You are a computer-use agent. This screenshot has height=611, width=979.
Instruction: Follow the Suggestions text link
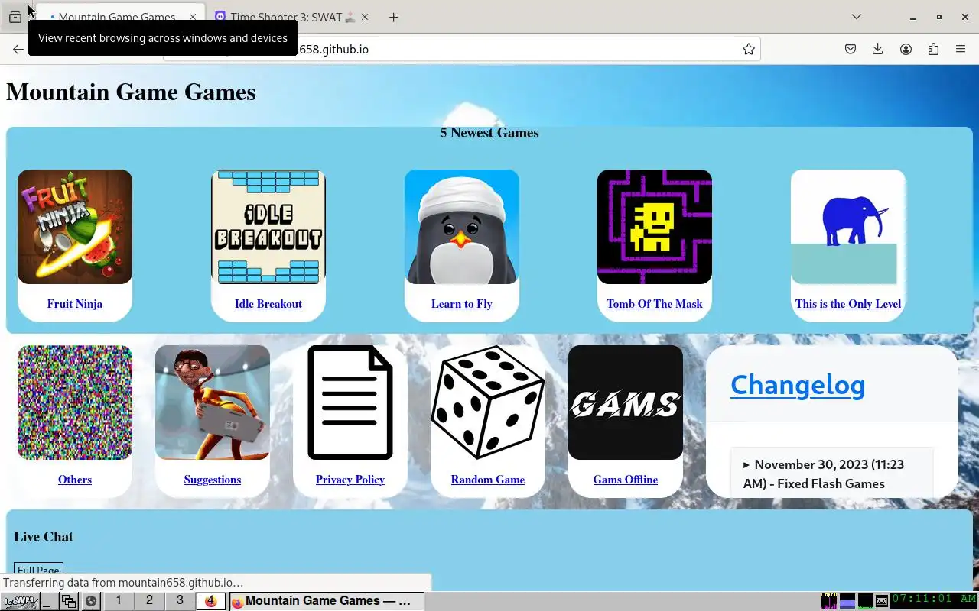213,480
